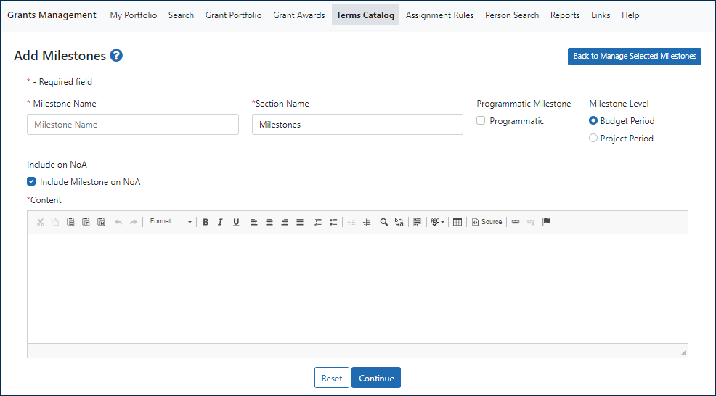
Task: Click the Anchor flag icon
Action: point(546,222)
